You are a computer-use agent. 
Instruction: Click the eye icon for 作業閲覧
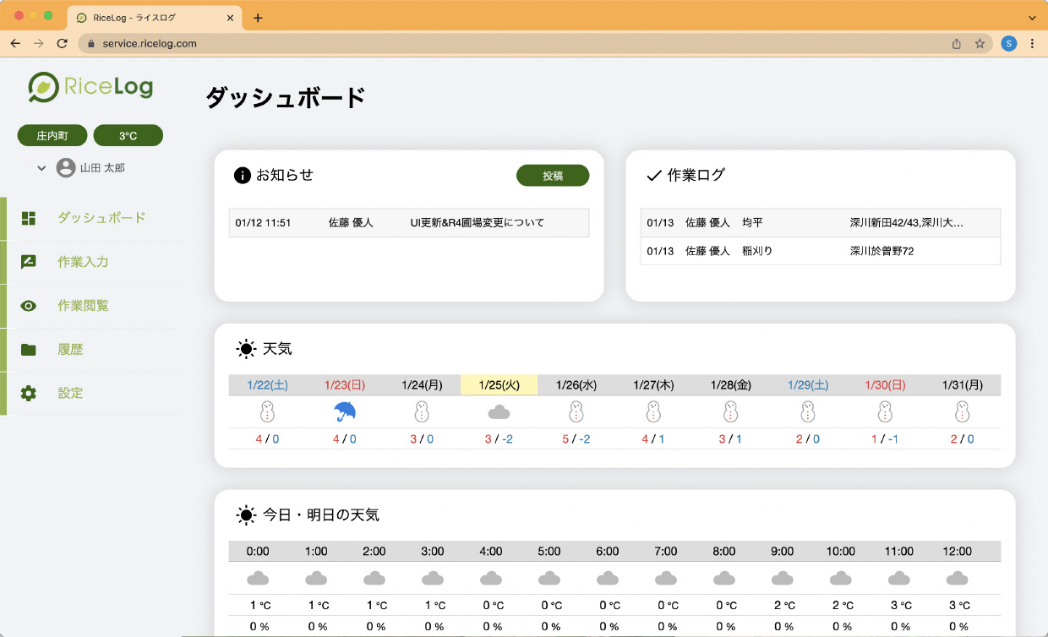[x=29, y=306]
